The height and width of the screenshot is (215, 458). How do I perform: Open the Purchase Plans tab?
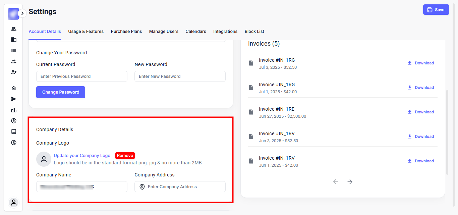126,32
